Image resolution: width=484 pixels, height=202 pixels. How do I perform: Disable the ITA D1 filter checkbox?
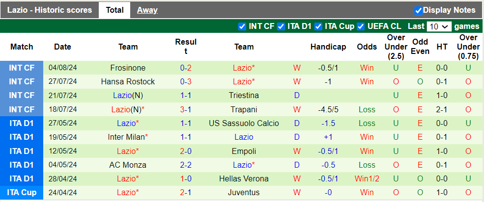click(281, 26)
